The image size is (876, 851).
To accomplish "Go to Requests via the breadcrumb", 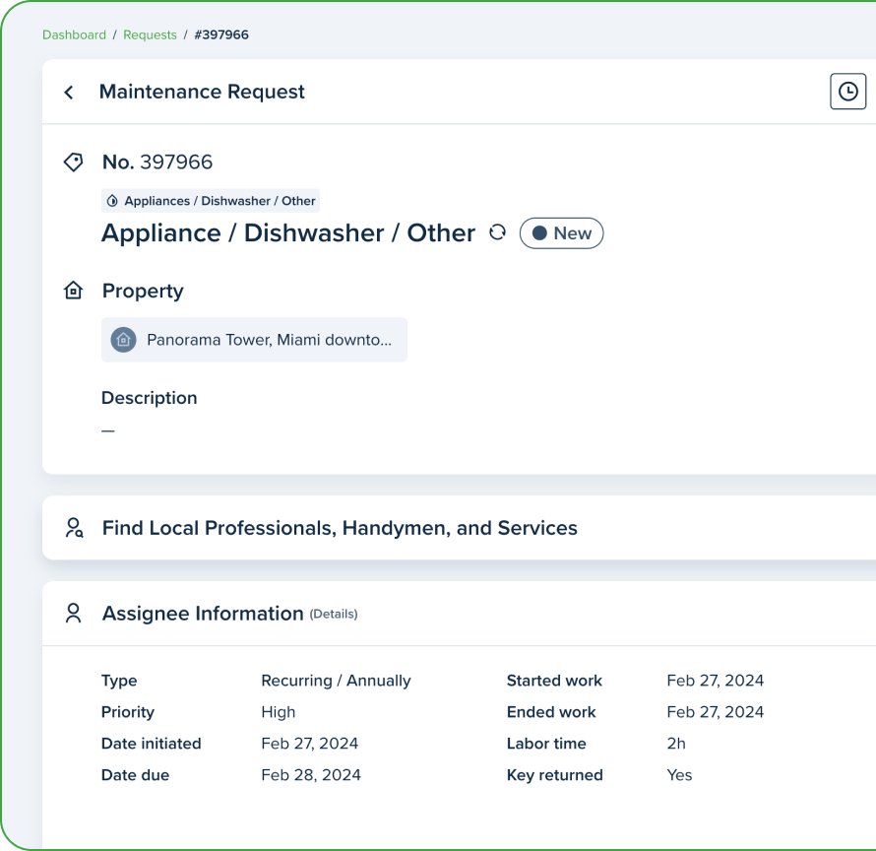I will (150, 34).
